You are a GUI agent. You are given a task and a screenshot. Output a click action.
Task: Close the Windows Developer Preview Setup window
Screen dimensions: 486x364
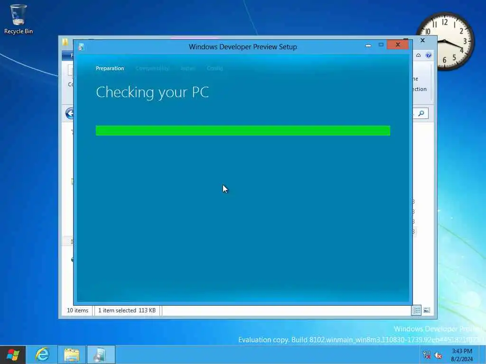pos(398,45)
